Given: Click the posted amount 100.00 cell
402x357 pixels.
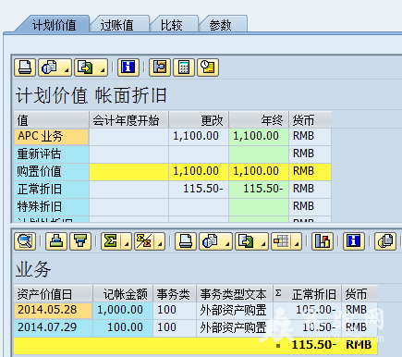Looking at the screenshot, I should click(x=123, y=327).
